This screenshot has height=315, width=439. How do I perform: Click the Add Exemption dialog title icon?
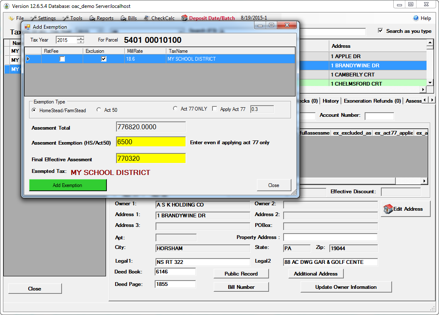pos(27,27)
